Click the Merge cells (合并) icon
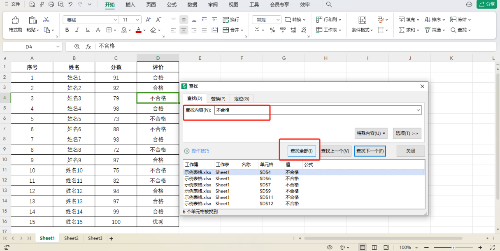 point(226,30)
